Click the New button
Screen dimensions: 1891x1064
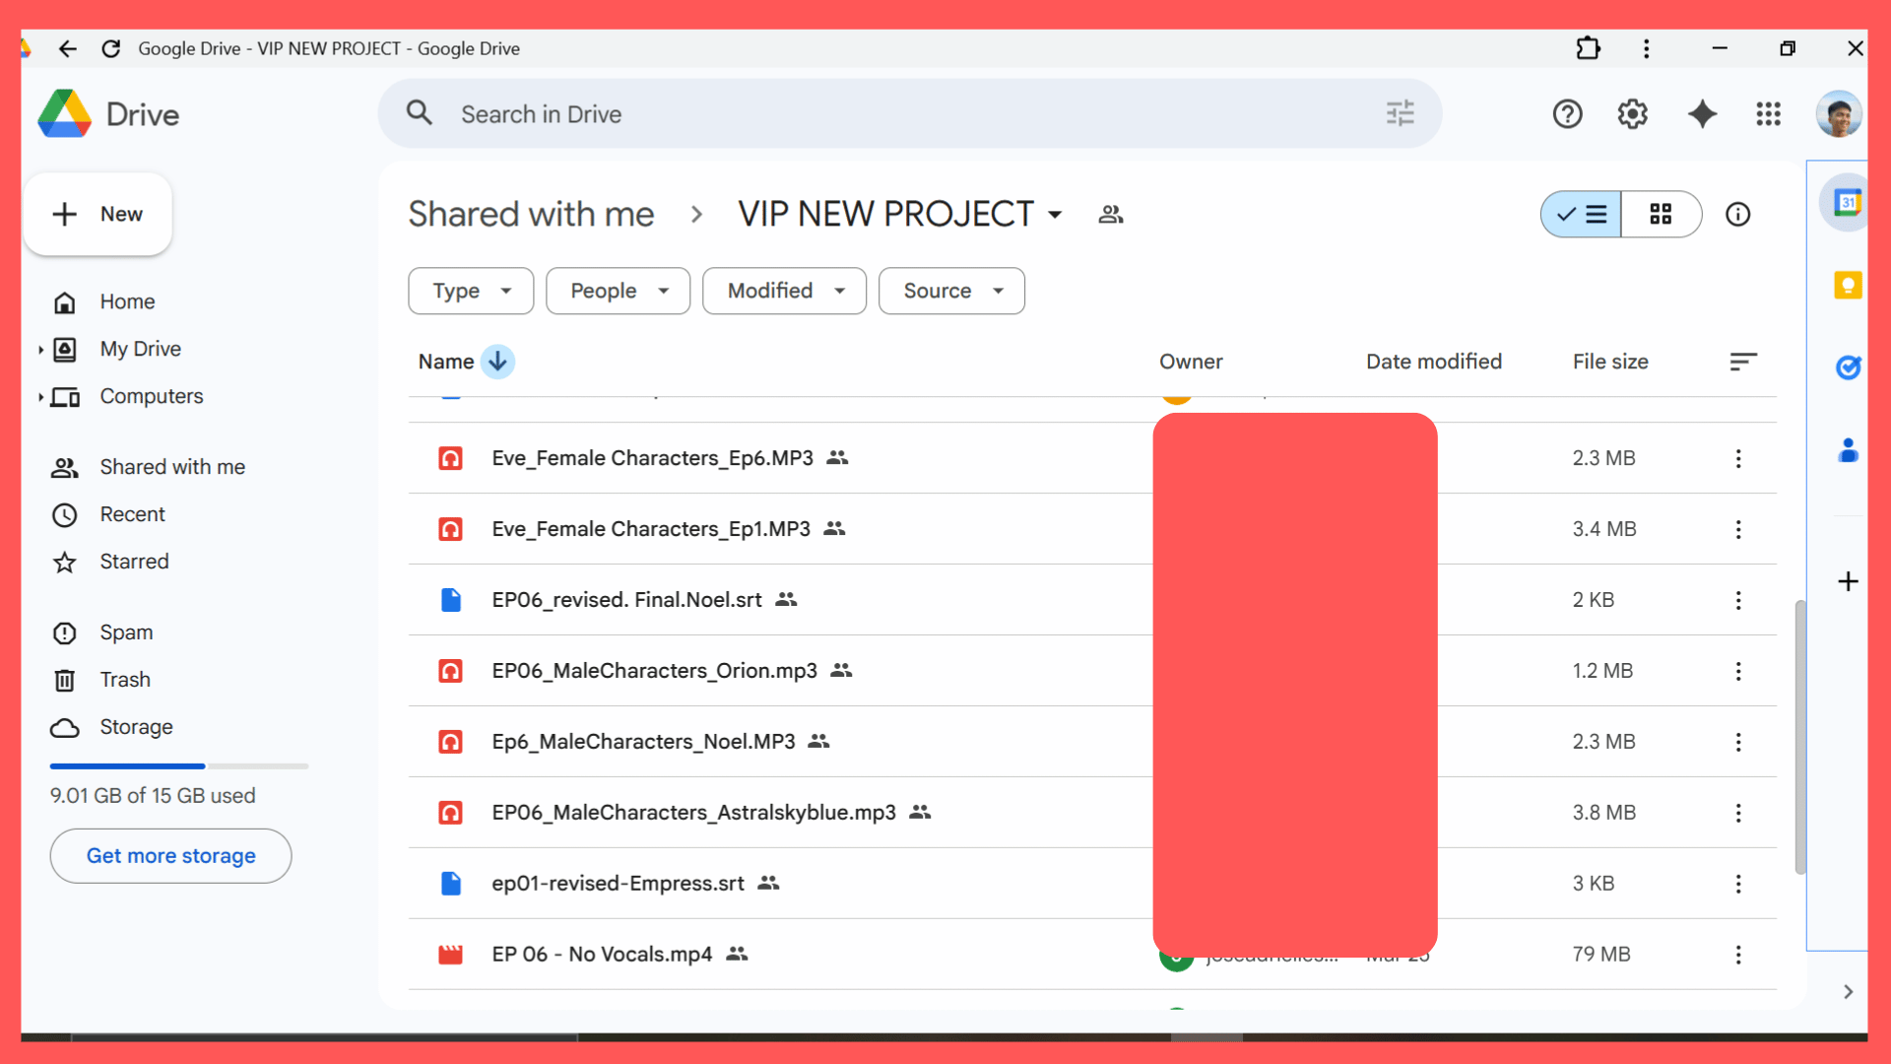click(98, 214)
